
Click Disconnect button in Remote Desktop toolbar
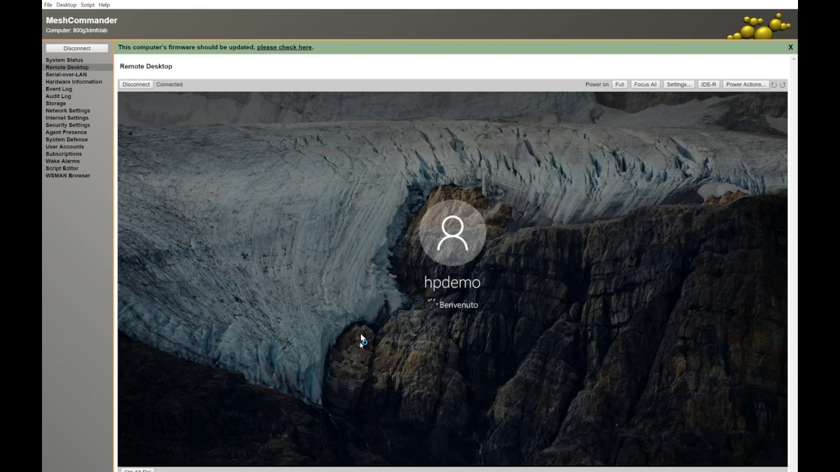136,85
